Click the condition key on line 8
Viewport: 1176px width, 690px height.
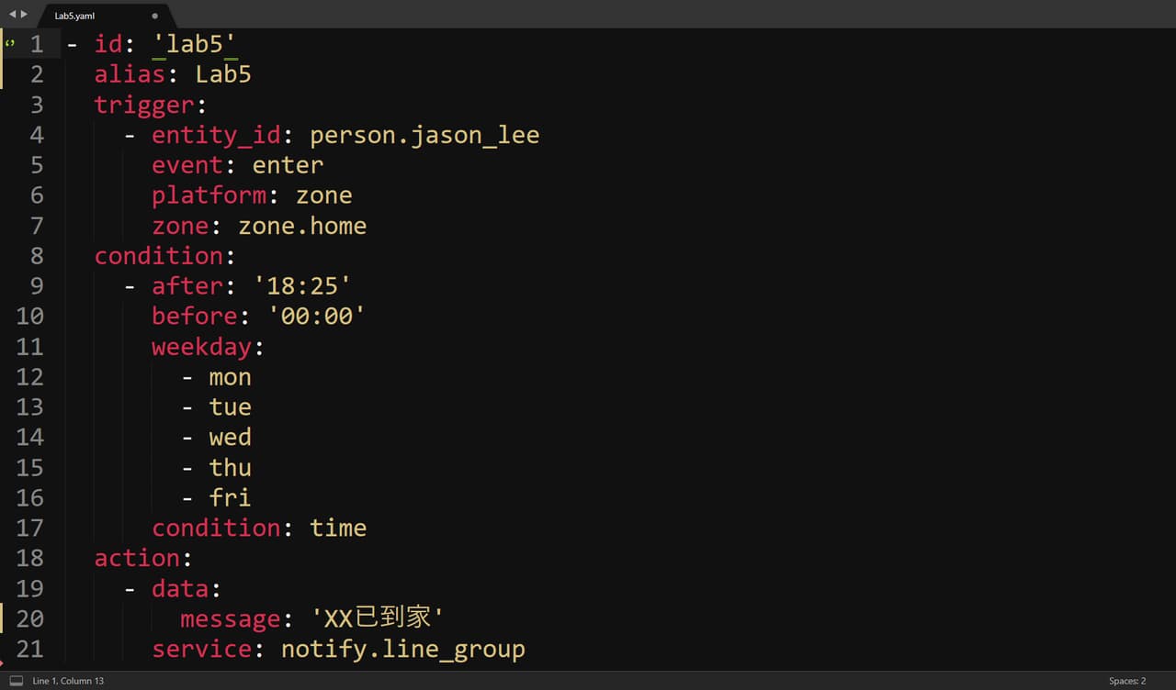[x=158, y=255]
